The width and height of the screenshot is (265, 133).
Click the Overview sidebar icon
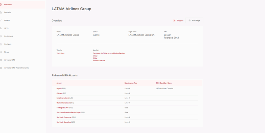[1, 4]
